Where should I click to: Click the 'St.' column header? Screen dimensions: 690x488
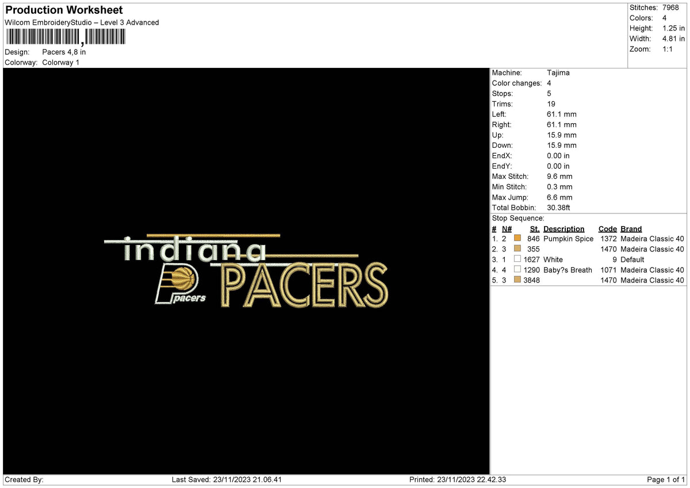pos(535,228)
